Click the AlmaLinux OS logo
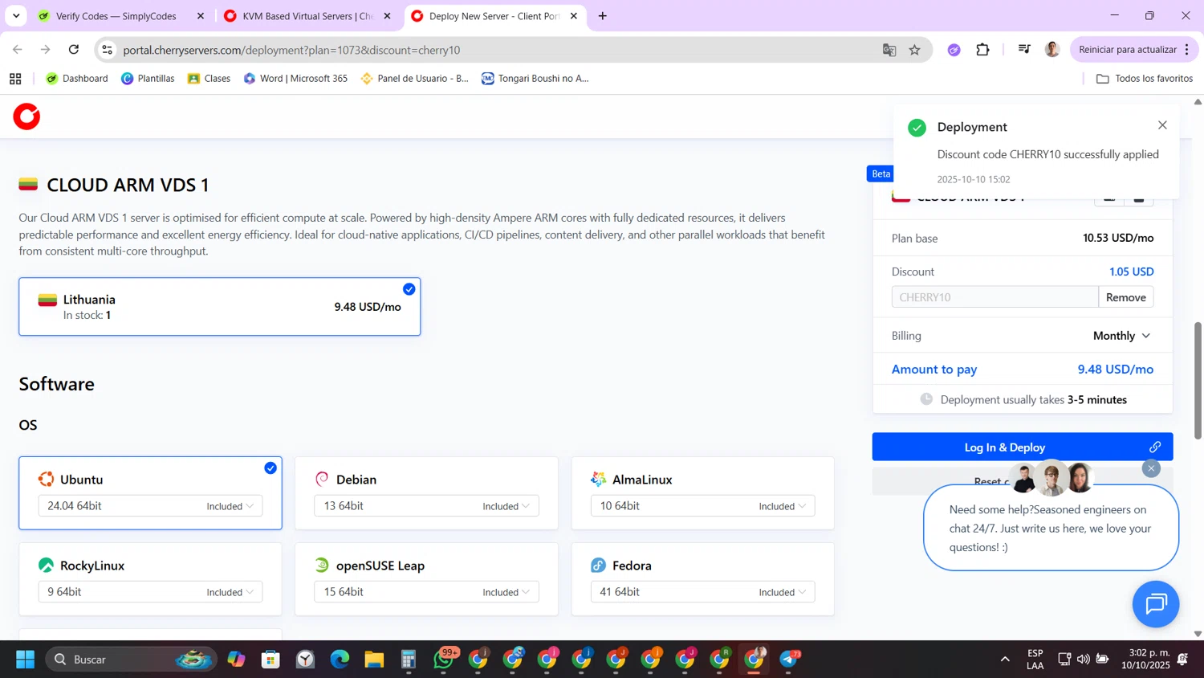The height and width of the screenshot is (678, 1204). [x=598, y=480]
